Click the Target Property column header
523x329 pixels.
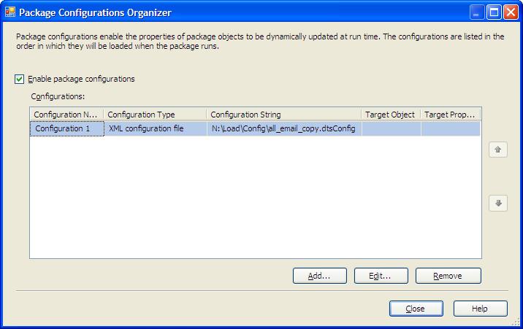(450, 115)
